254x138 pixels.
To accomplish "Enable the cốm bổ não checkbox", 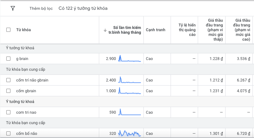I will [9, 134].
